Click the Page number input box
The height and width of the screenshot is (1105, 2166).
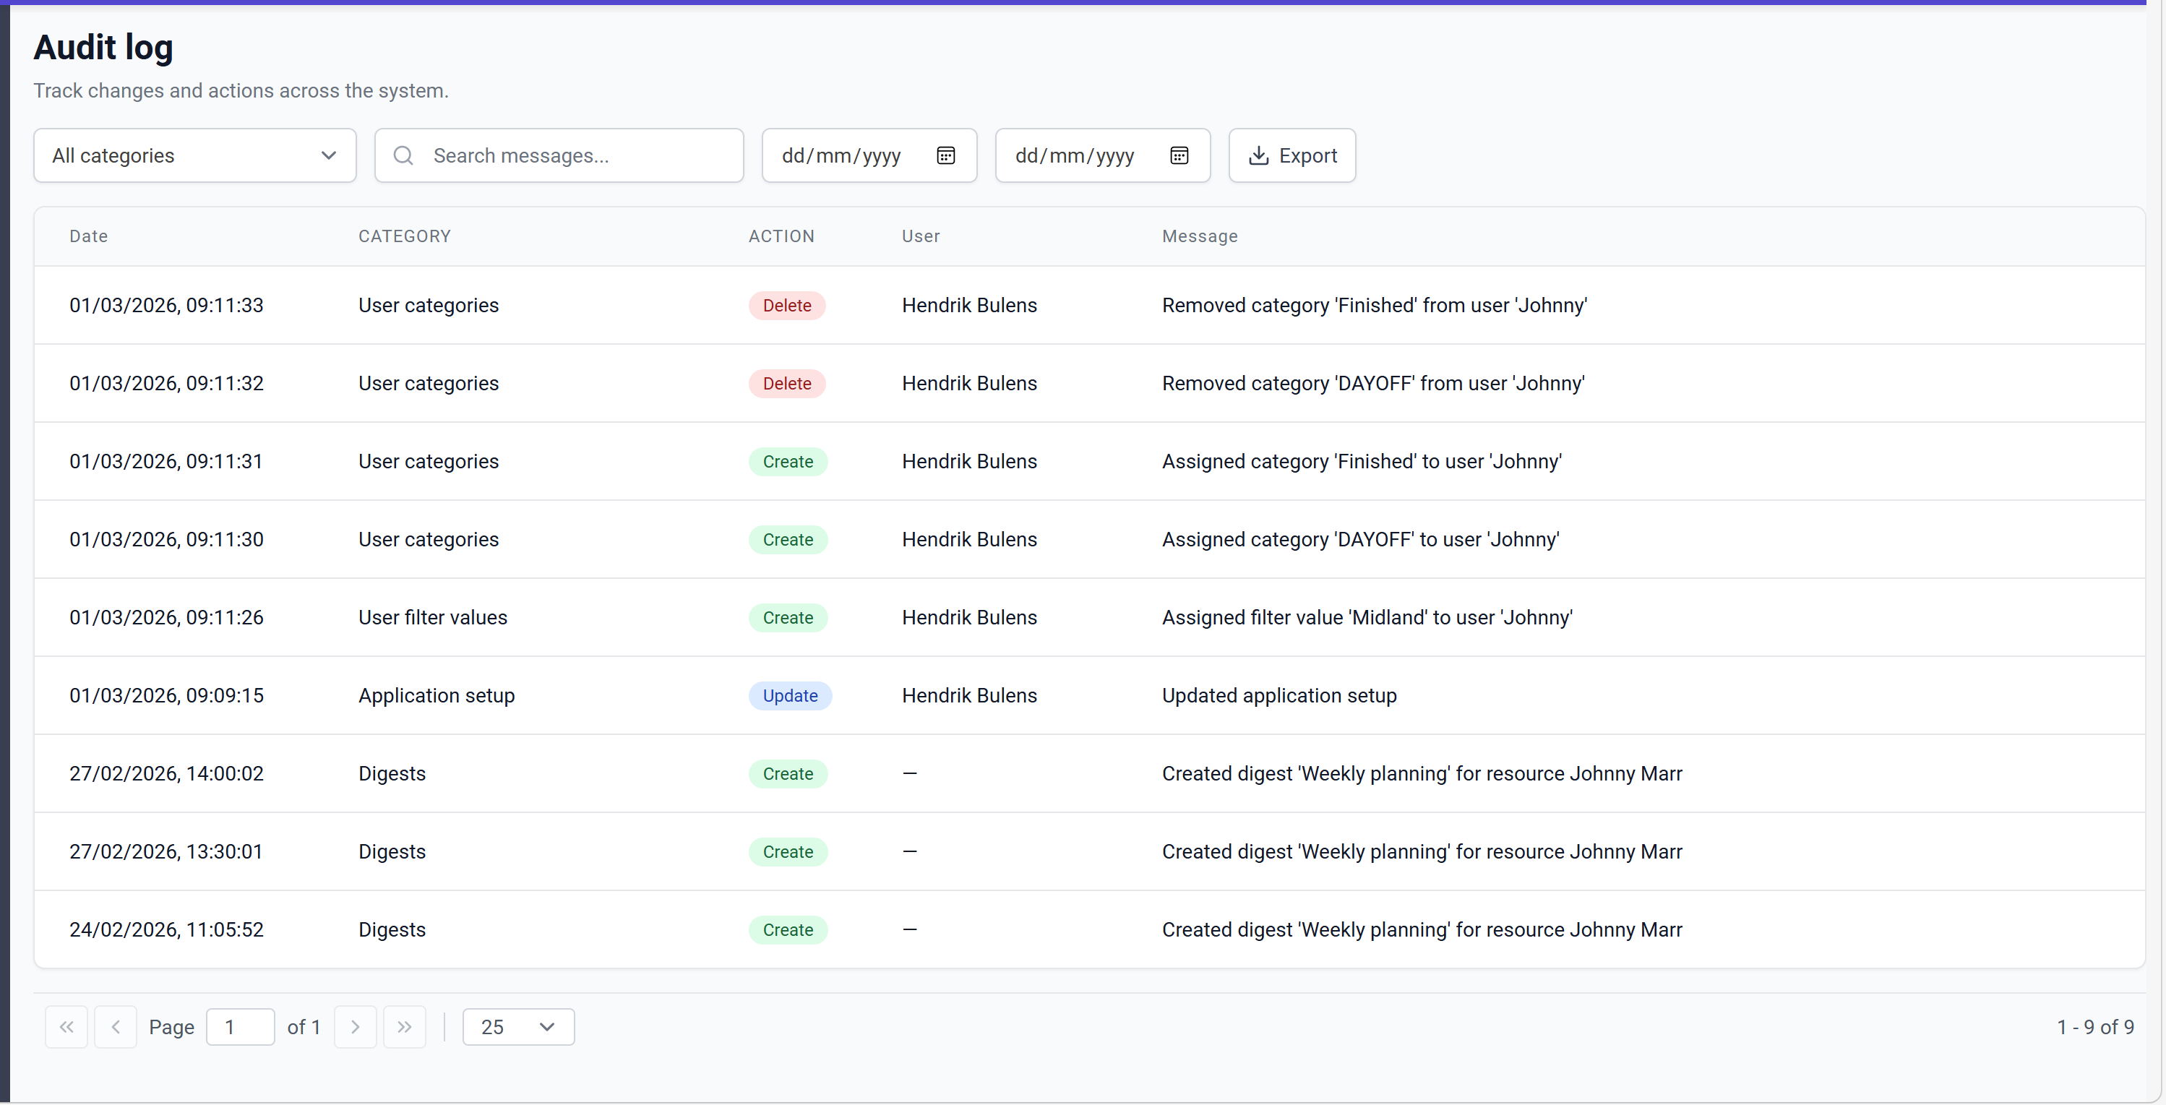click(240, 1027)
